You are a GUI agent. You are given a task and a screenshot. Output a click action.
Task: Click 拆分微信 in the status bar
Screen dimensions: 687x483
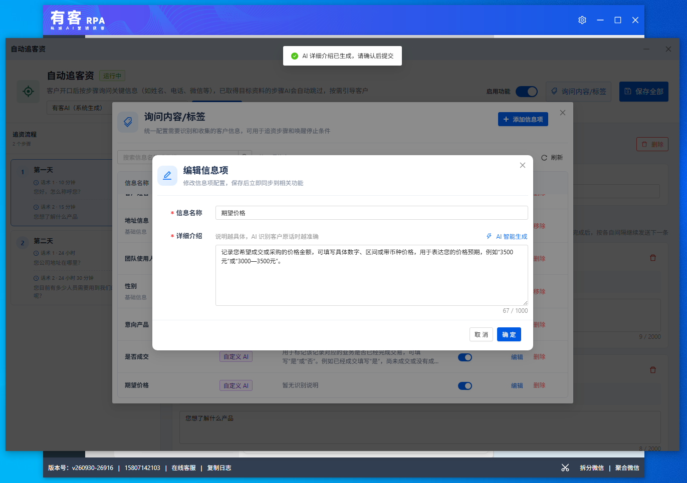point(592,468)
